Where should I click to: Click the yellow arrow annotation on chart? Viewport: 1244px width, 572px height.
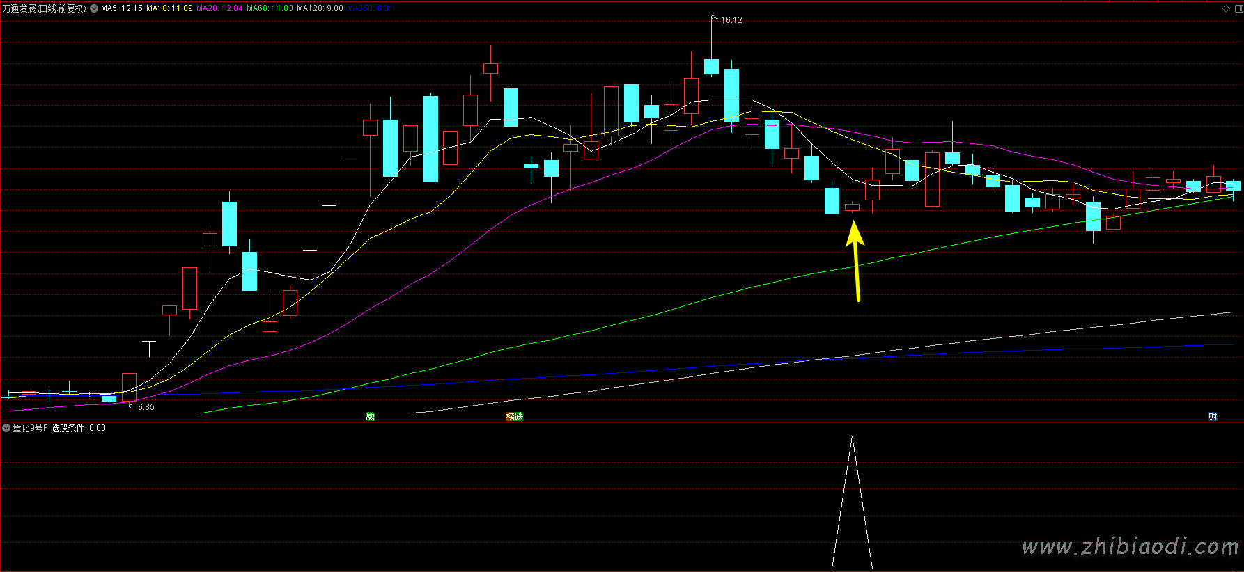856,261
